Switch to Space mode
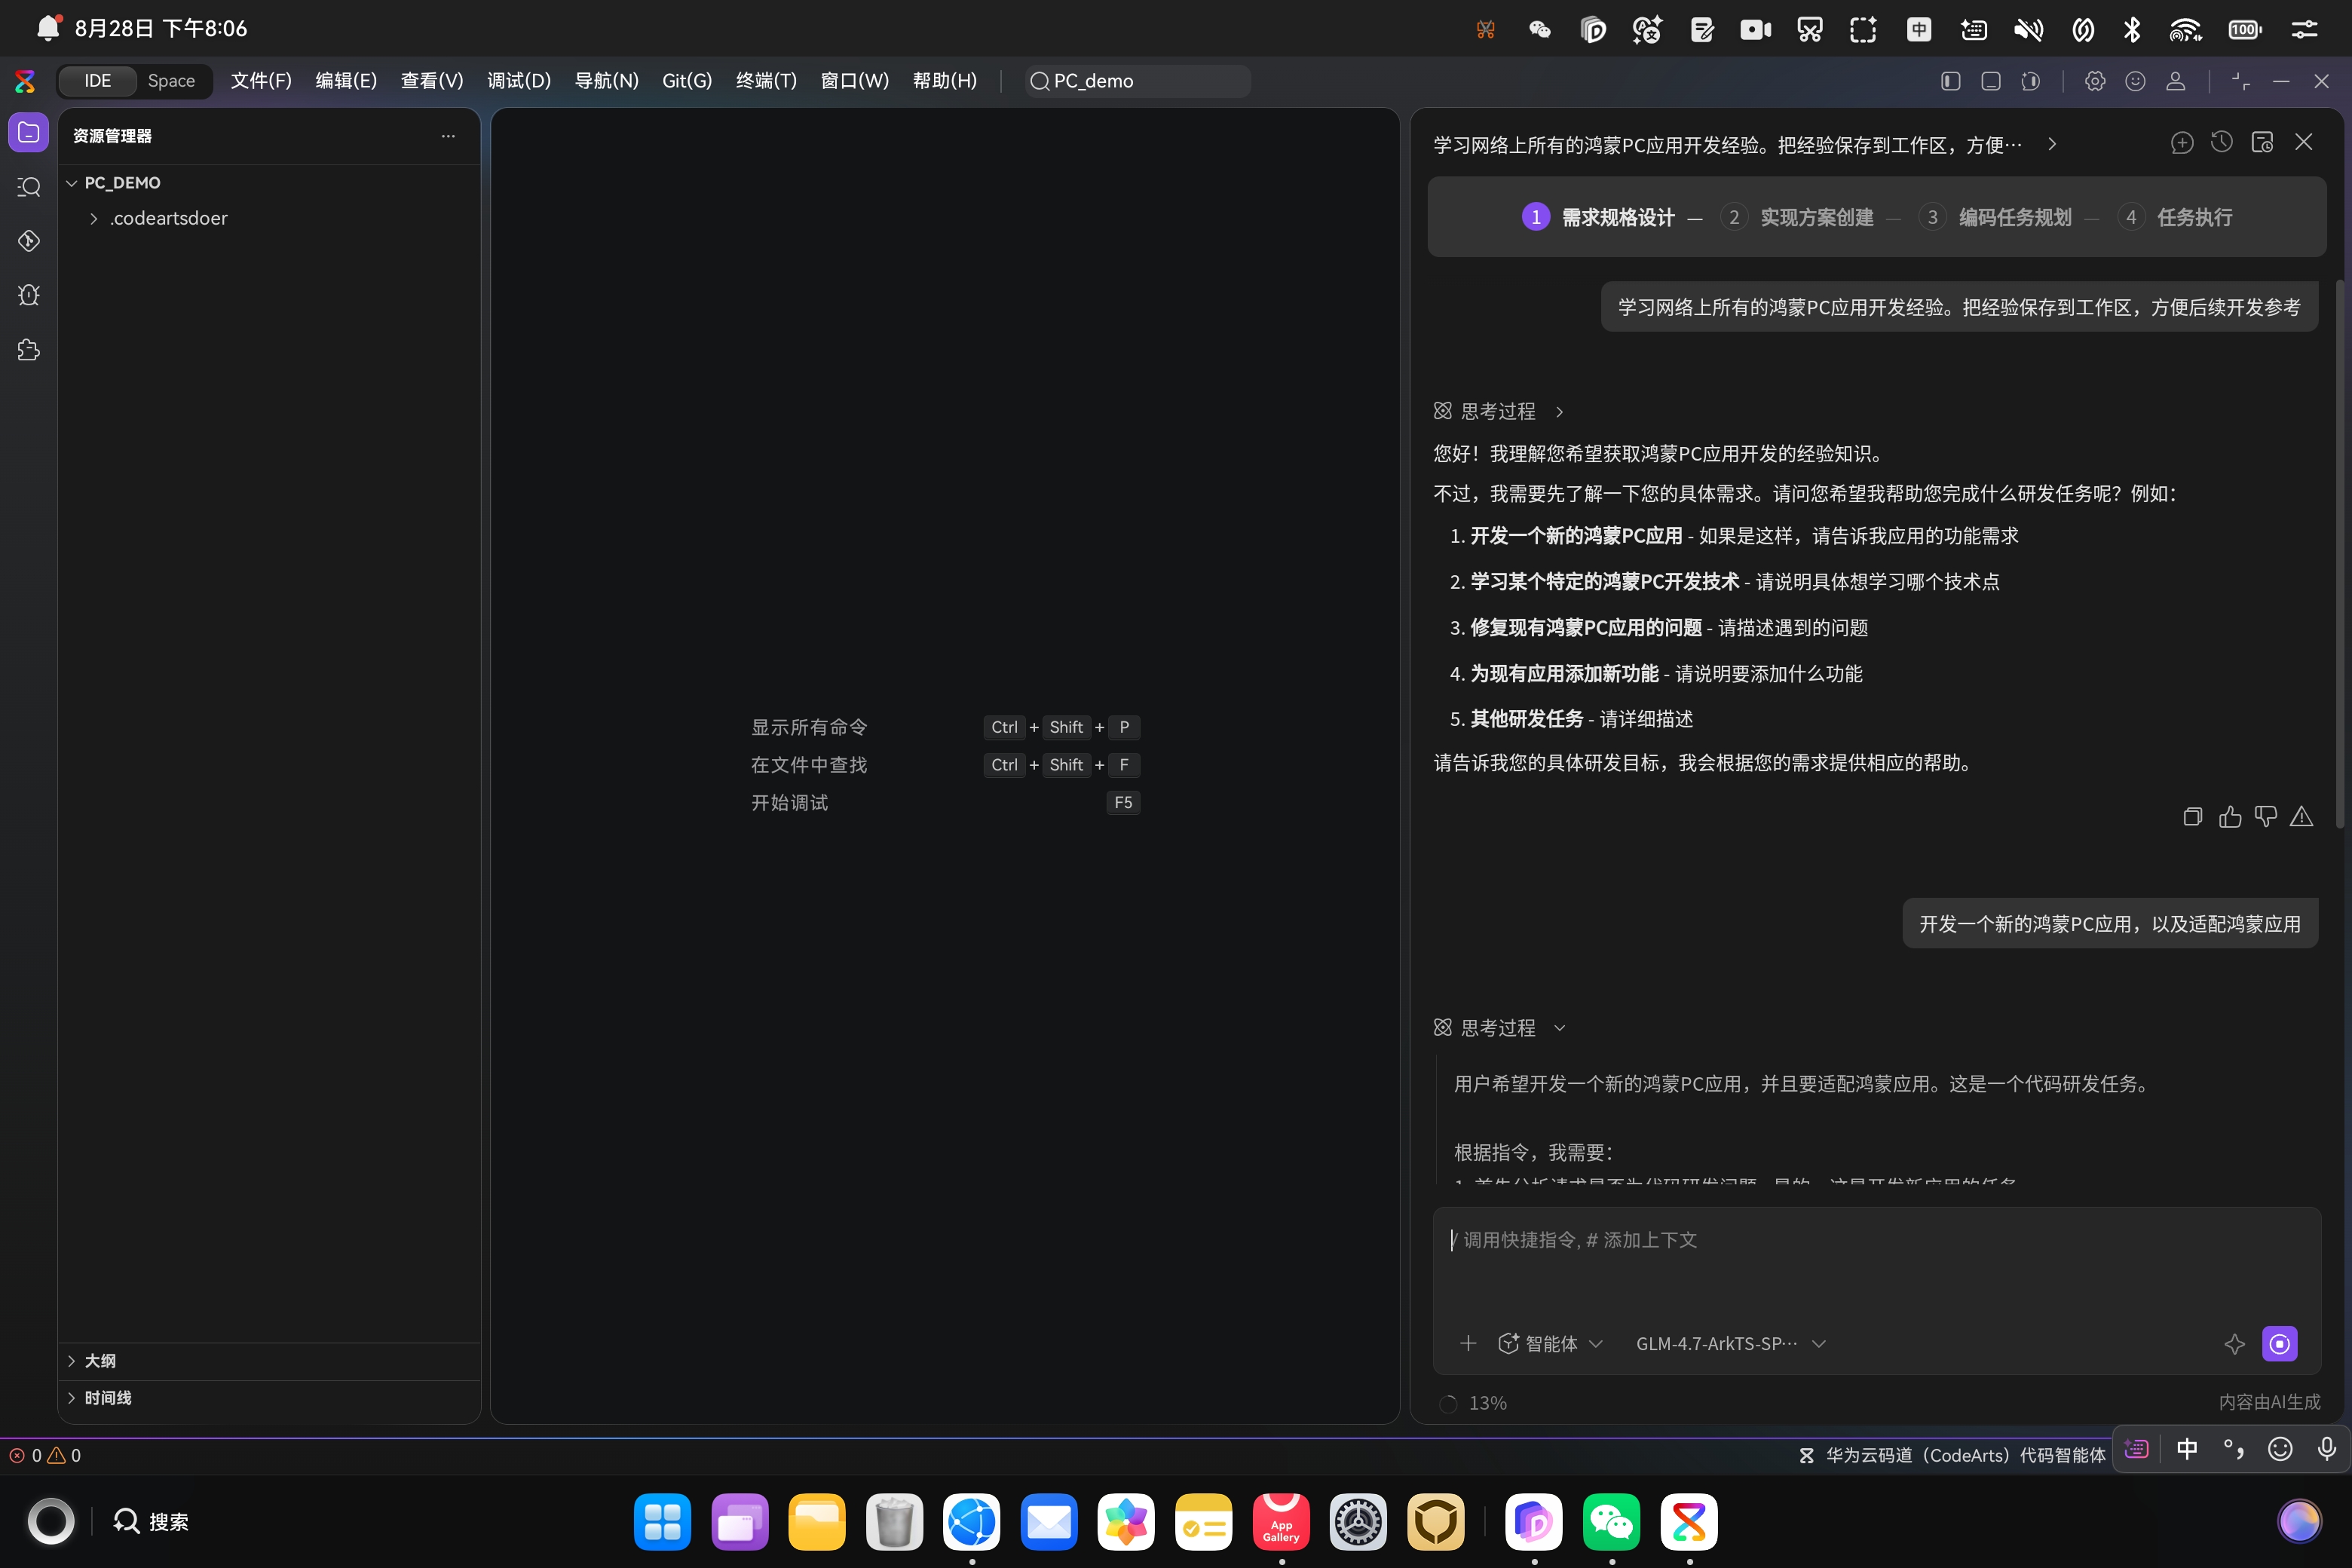This screenshot has width=2352, height=1568. point(171,81)
